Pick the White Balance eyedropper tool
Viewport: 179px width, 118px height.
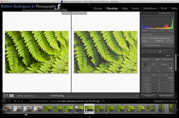[x=145, y=64]
